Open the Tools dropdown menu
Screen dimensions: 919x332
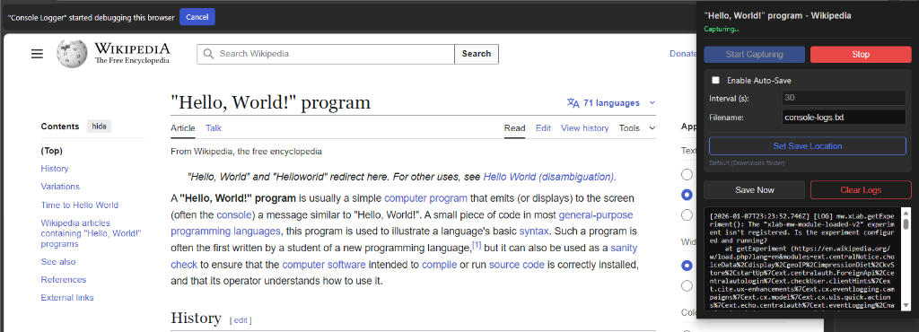point(637,128)
